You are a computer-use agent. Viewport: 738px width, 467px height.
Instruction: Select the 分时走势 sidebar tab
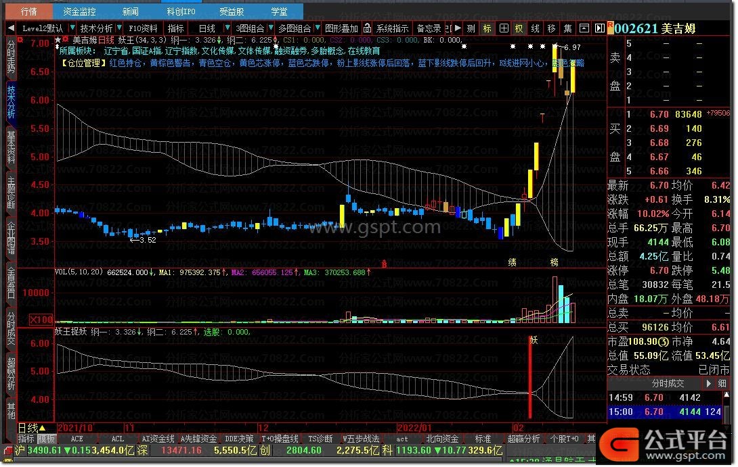(11, 57)
